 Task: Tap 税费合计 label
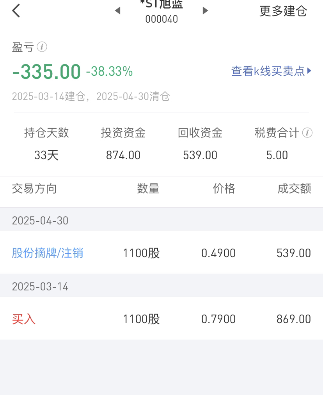(x=277, y=133)
